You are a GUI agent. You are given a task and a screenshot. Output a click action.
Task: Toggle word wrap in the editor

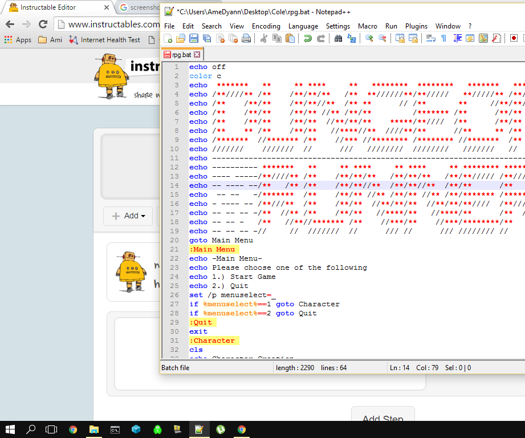(430, 39)
